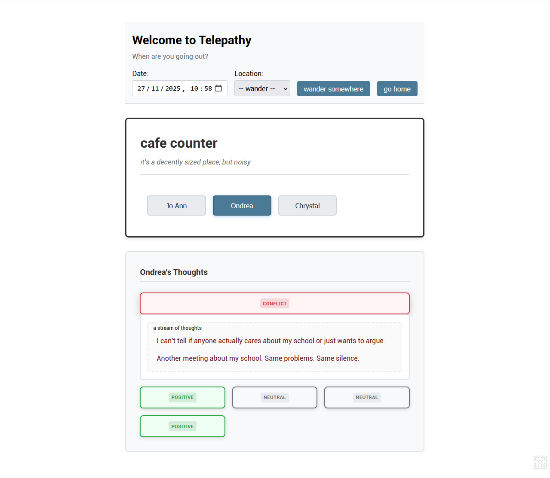Click the "go home" button
550x478 pixels.
pyautogui.click(x=397, y=89)
